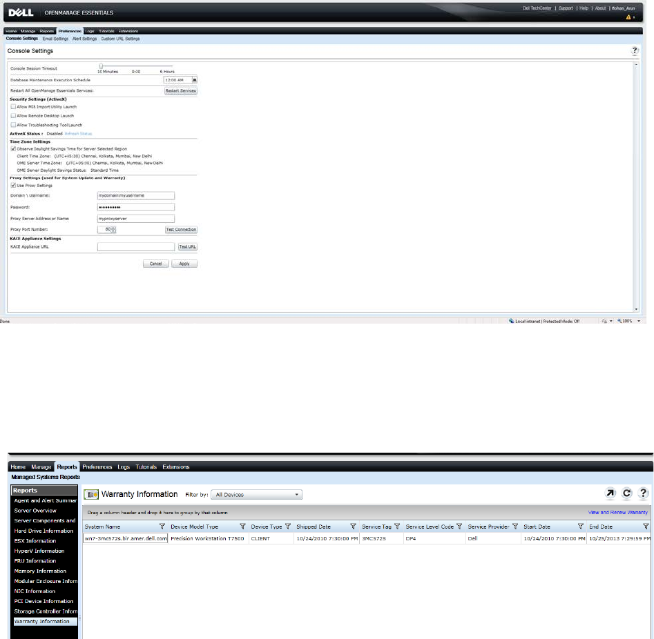Enable Allow MIB Import Utility Launch

tap(13, 107)
